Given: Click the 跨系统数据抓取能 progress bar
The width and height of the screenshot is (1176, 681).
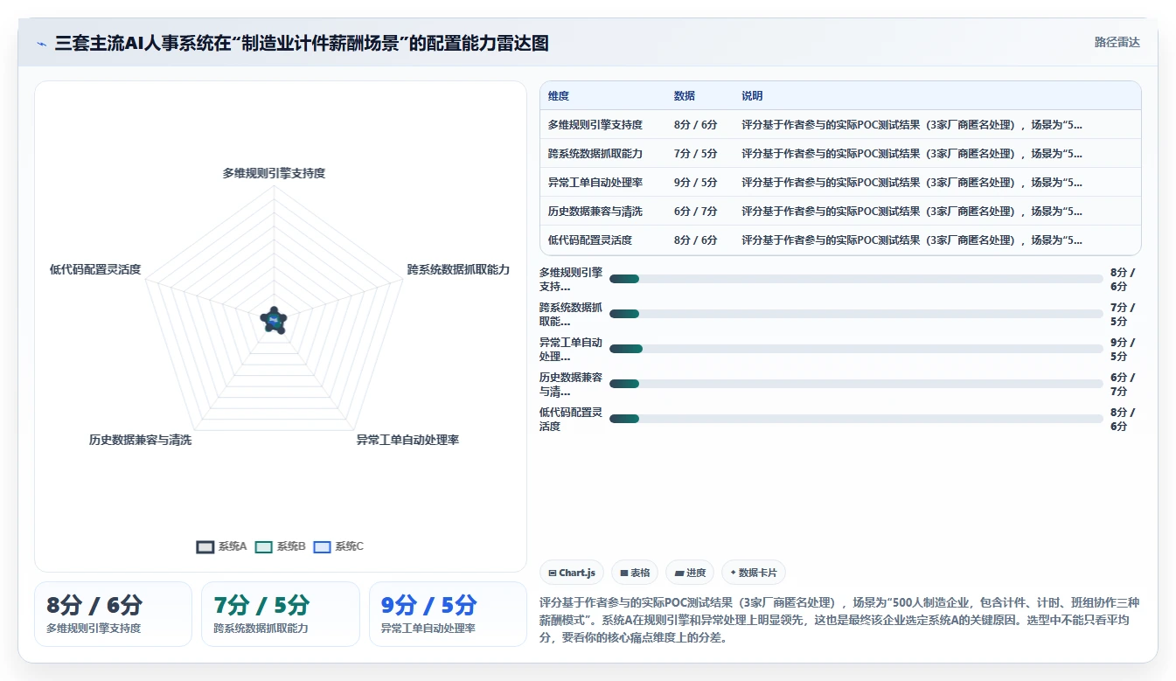Looking at the screenshot, I should (x=856, y=314).
